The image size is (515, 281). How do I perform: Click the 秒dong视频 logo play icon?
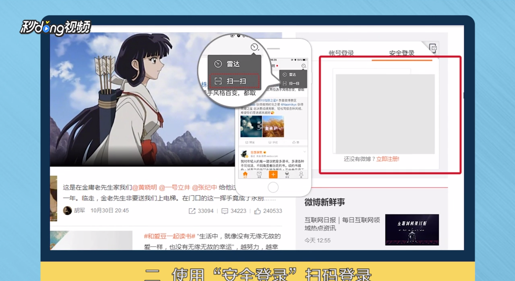(x=46, y=29)
